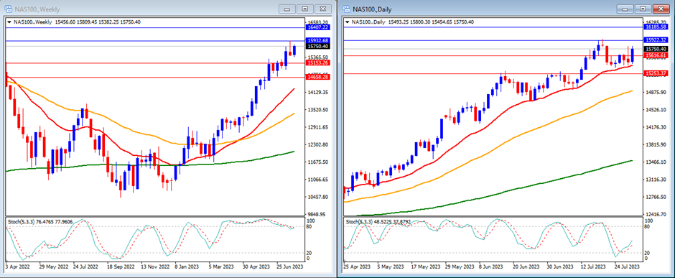Click the 13466.10 value on Daily price axis
Screen dimensions: 675x278
(x=657, y=162)
